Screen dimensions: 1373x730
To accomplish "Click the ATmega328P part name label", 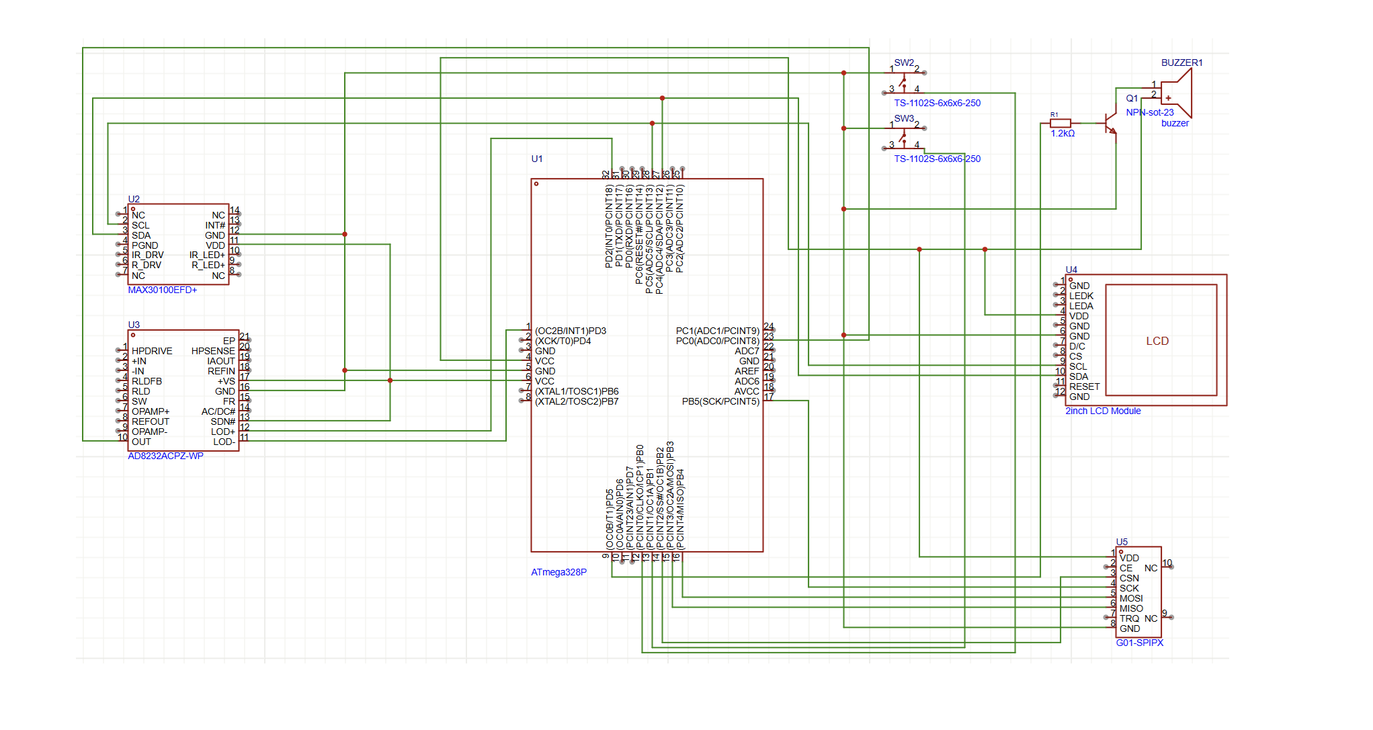I will (x=558, y=572).
